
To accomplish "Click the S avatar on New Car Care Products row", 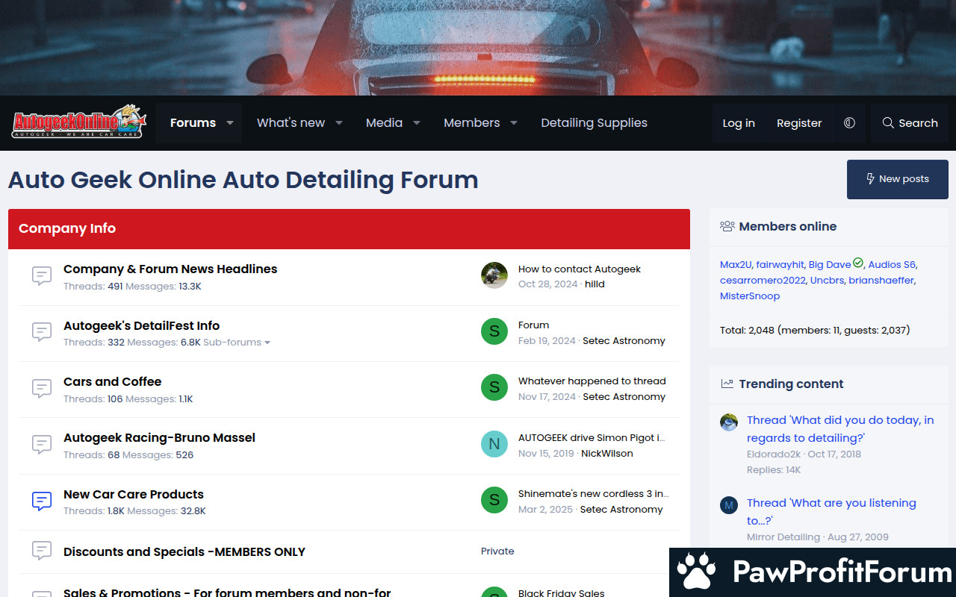I will click(x=494, y=500).
